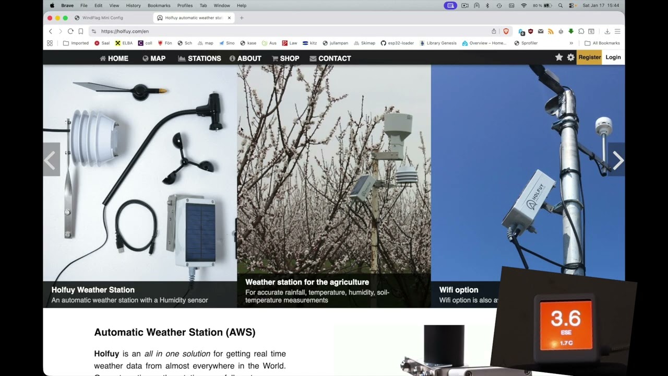Click the RSS feed extension icon

(x=551, y=31)
